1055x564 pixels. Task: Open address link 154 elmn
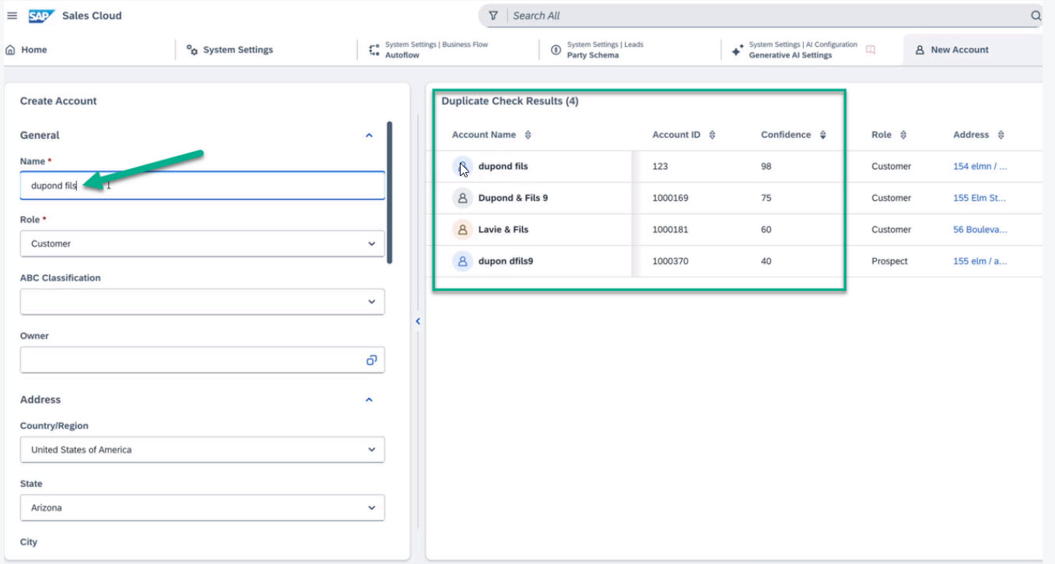[x=980, y=166]
